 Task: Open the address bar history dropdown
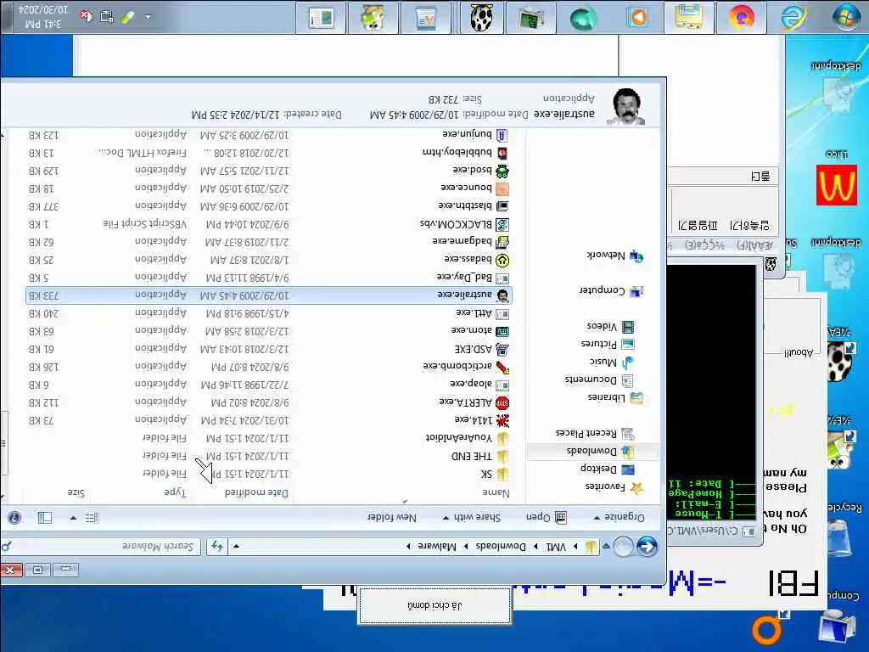236,547
